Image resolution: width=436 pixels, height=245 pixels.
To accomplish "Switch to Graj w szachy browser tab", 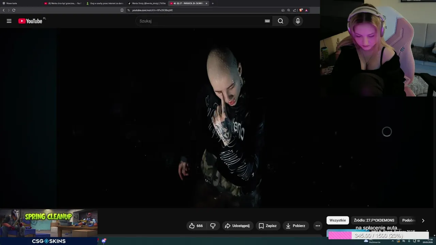I will click(105, 3).
